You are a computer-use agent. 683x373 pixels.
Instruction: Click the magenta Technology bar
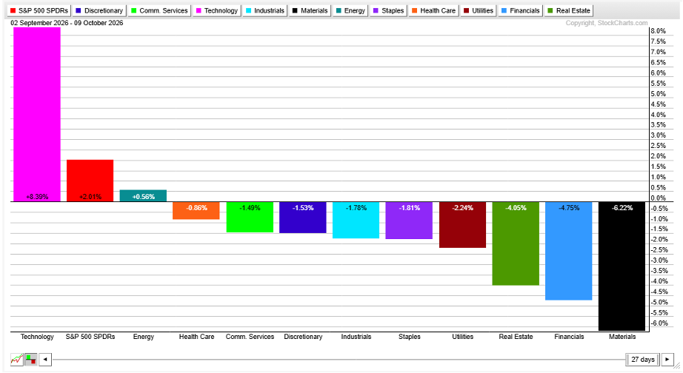37,115
